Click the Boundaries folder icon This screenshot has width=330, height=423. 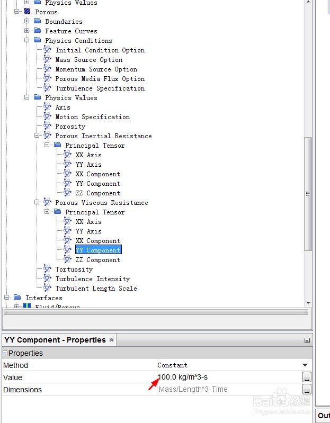pyautogui.click(x=37, y=21)
